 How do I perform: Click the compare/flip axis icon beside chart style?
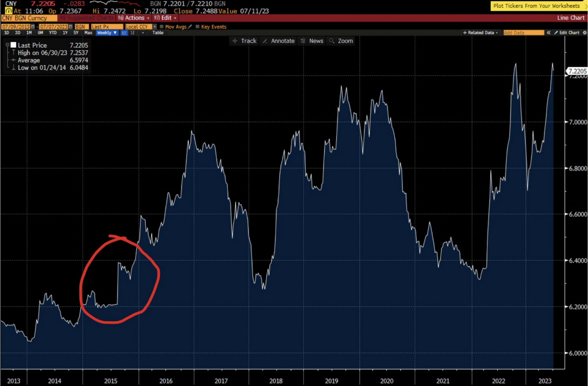click(133, 33)
